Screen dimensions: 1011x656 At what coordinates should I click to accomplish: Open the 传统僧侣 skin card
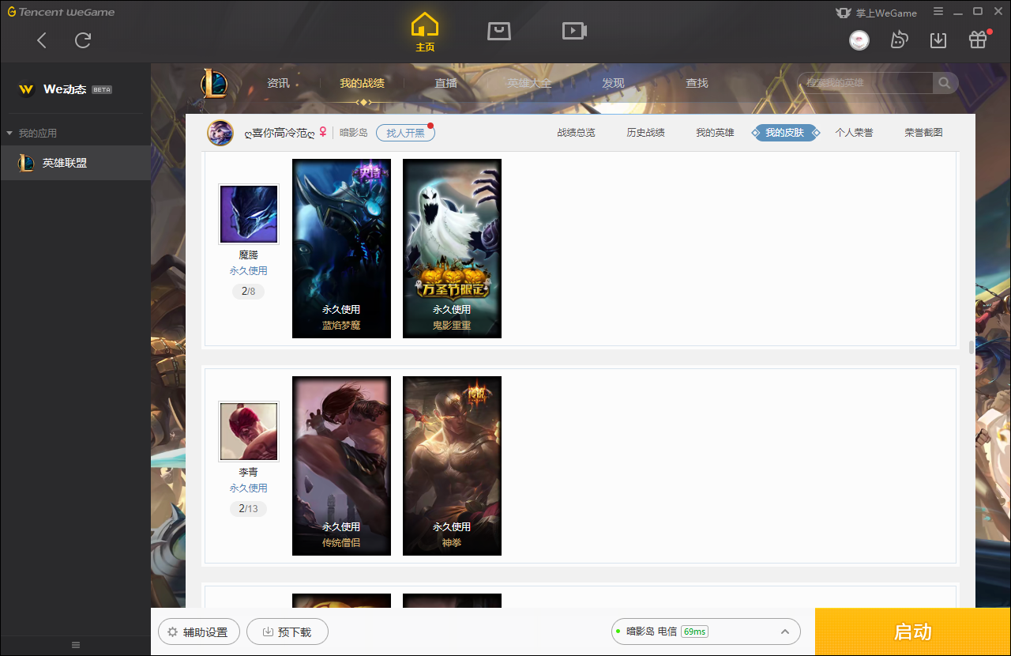pos(341,466)
